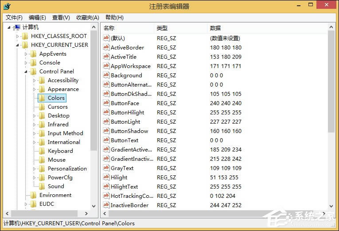Open the 帮助(H) menu
The image size is (339, 231).
pos(114,18)
